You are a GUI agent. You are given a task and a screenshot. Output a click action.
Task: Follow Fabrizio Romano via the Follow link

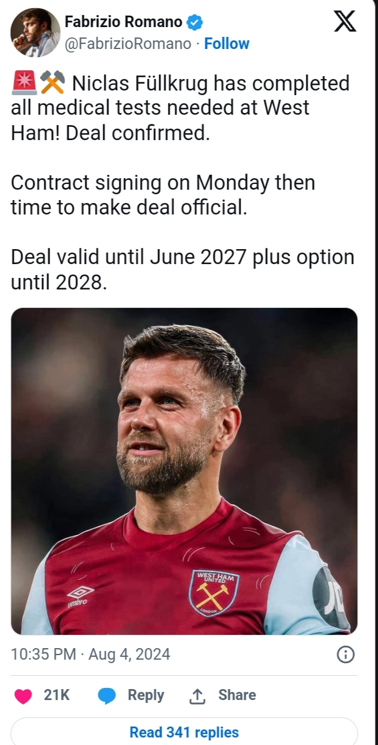(x=227, y=44)
